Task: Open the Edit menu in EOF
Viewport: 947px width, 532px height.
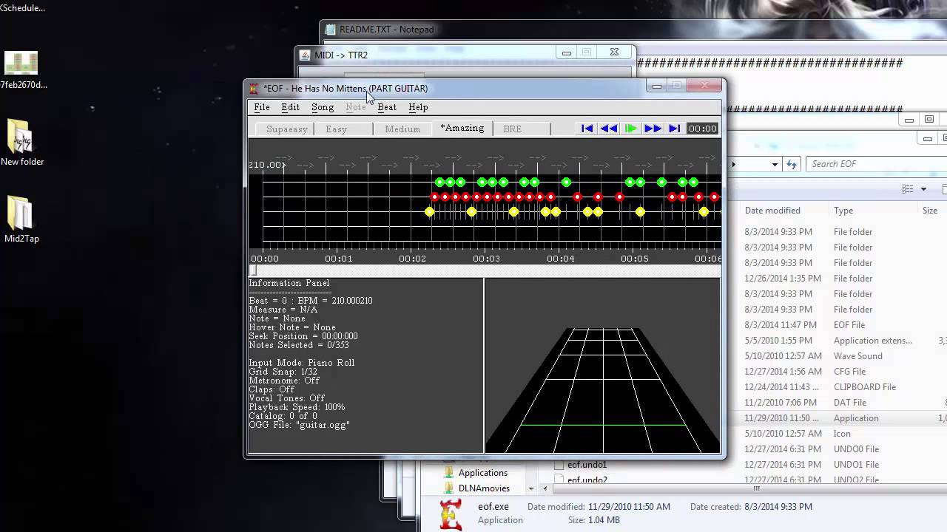Action: coord(290,107)
